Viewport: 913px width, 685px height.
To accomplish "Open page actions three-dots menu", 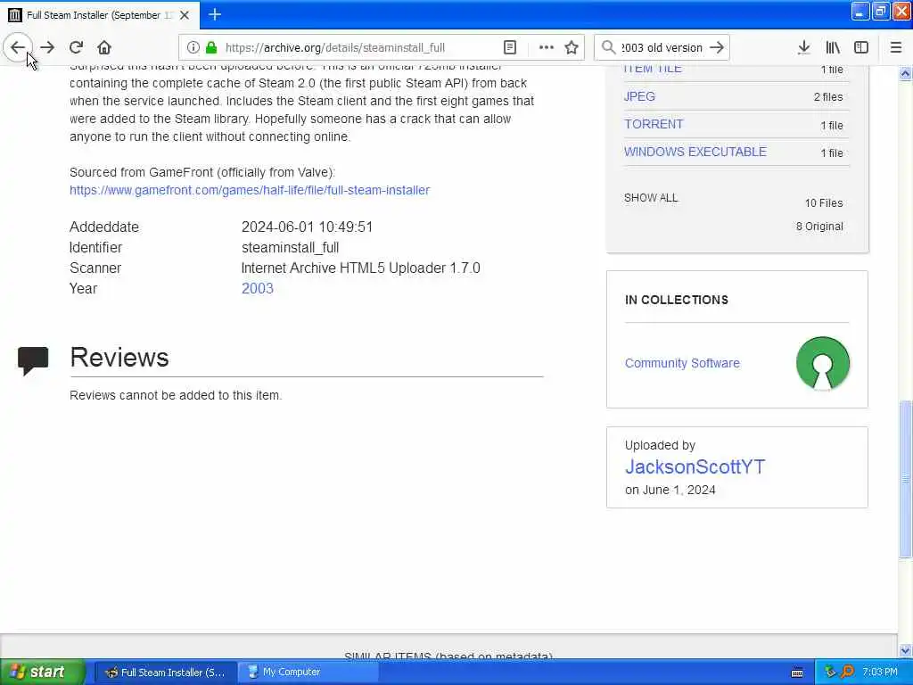I will pyautogui.click(x=546, y=47).
